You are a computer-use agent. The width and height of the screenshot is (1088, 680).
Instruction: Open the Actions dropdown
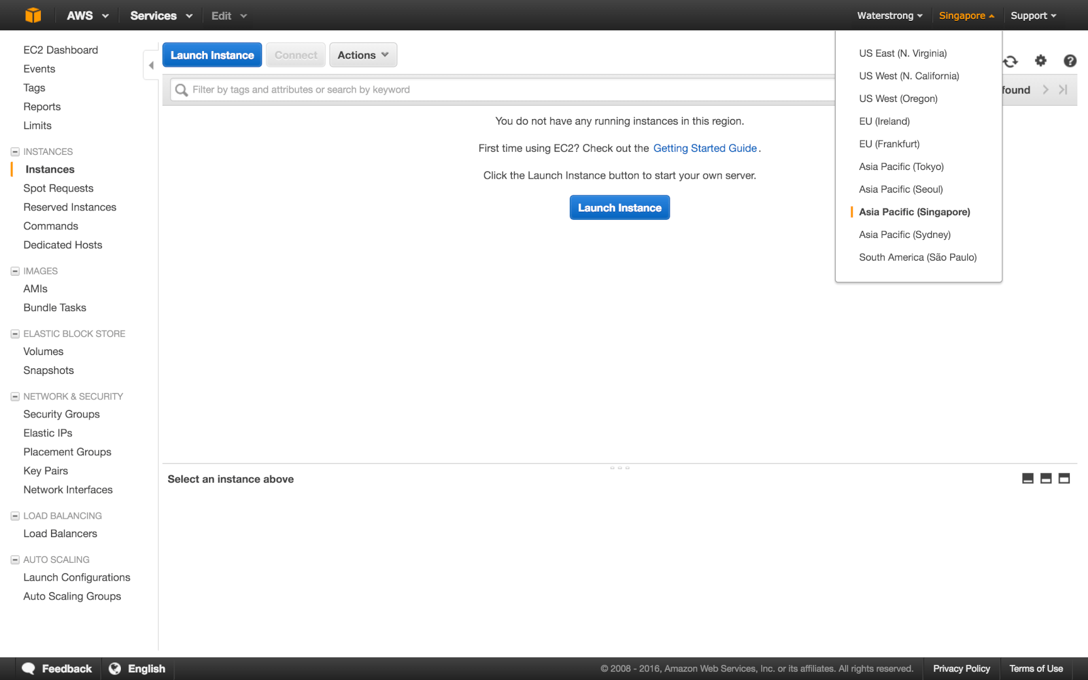[363, 55]
